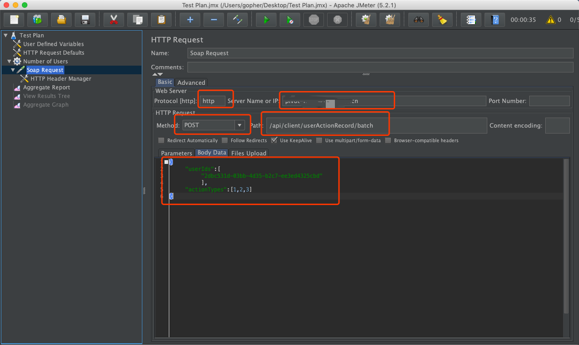Expand all tree nodes with plus icon
The image size is (579, 345).
coord(190,20)
